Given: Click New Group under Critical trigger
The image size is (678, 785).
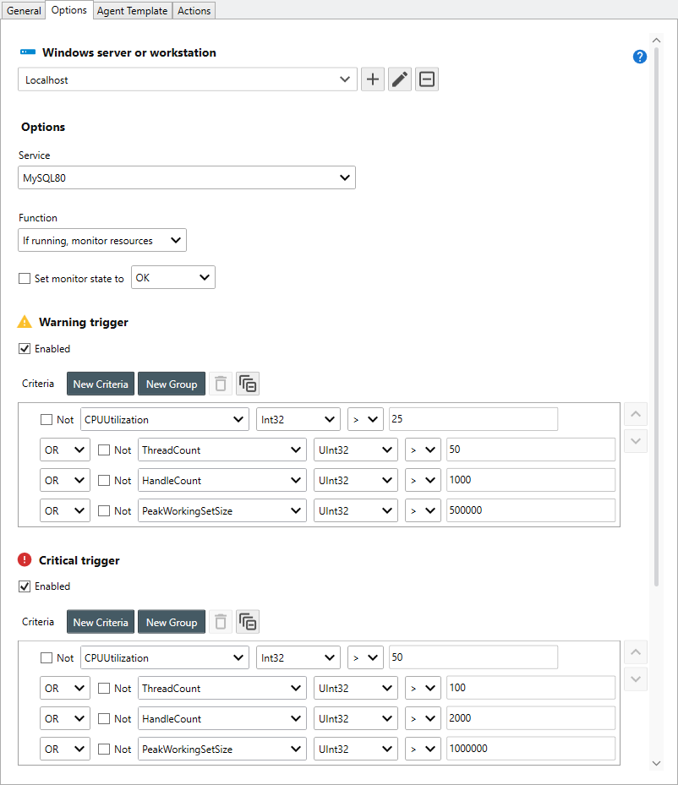Looking at the screenshot, I should pyautogui.click(x=172, y=623).
